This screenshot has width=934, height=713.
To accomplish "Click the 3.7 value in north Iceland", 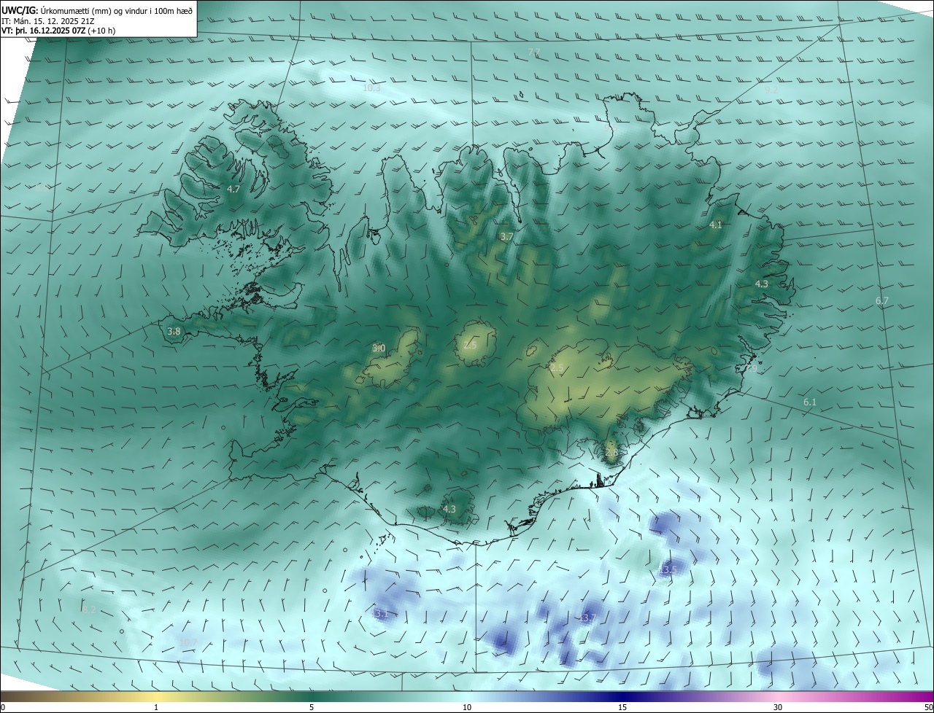I will [506, 237].
